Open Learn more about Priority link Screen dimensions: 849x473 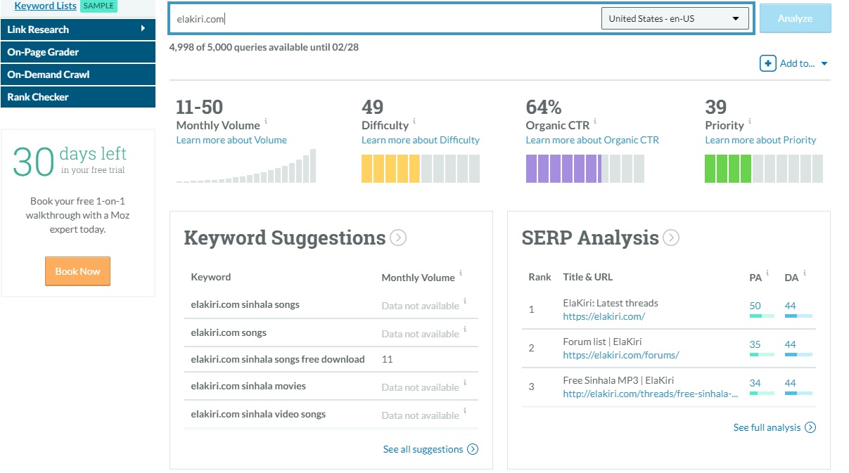760,140
